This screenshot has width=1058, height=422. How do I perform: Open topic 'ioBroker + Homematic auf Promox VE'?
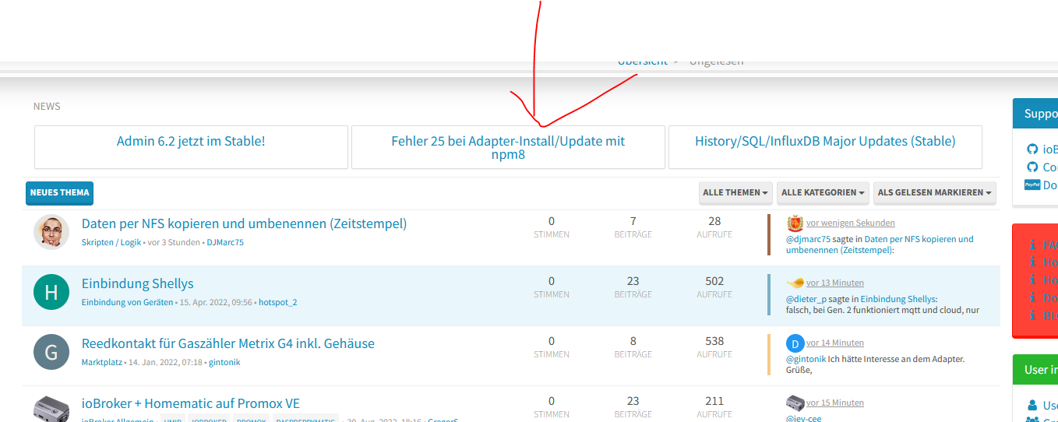191,403
